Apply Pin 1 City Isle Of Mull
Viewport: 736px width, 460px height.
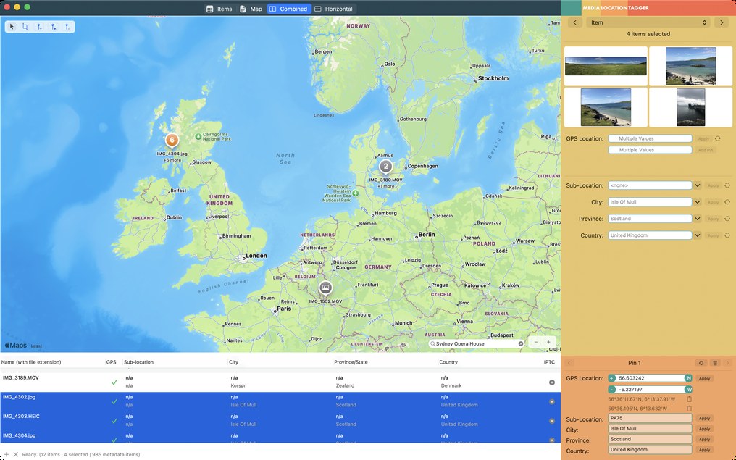click(705, 429)
